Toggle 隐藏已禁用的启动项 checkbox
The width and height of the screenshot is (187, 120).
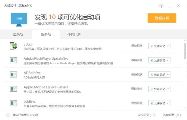pos(8,115)
